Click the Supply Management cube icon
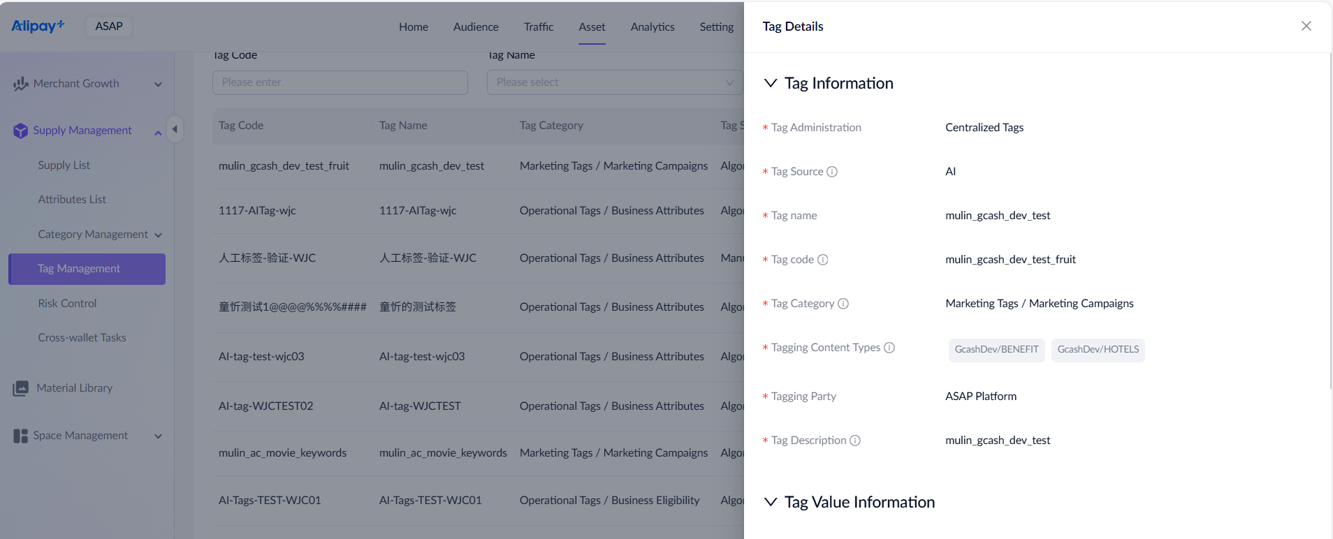The width and height of the screenshot is (1333, 539). pos(20,131)
